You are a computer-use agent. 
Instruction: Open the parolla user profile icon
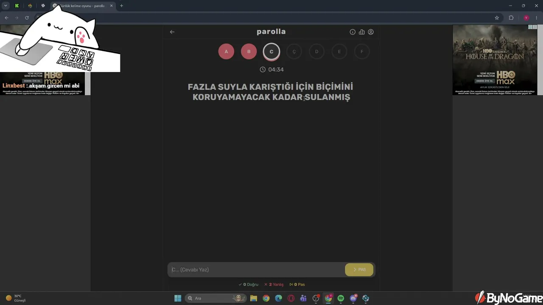pyautogui.click(x=371, y=32)
